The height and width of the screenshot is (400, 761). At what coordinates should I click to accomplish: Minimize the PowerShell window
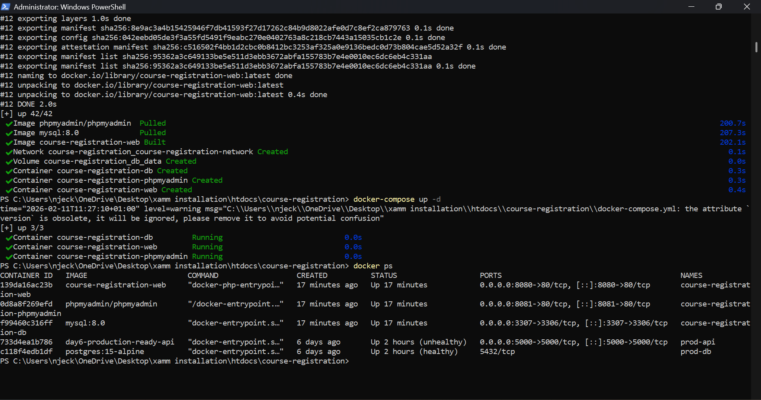(x=691, y=7)
